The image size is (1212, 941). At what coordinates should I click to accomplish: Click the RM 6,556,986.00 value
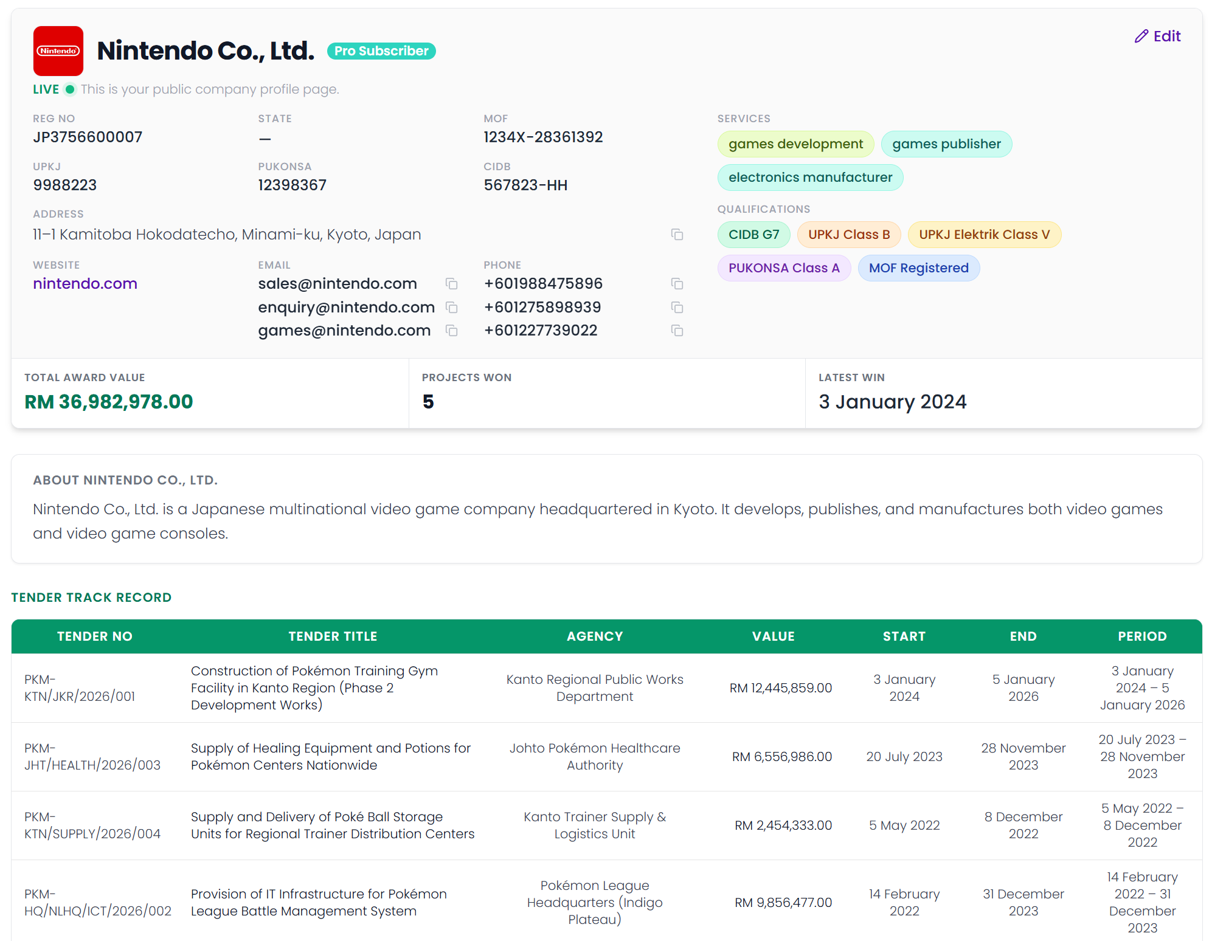(782, 757)
